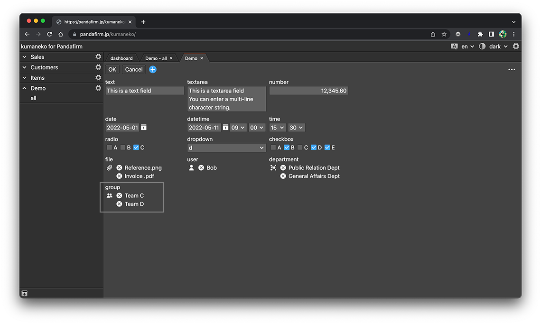Open the Sales app settings gear

(x=98, y=57)
